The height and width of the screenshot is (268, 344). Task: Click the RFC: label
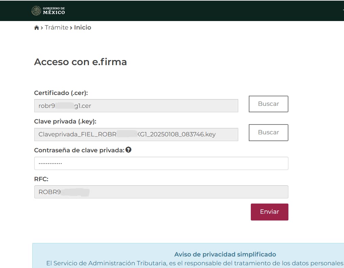41,179
